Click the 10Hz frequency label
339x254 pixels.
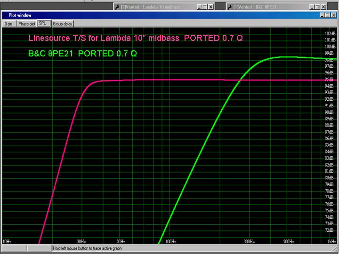coord(7,241)
